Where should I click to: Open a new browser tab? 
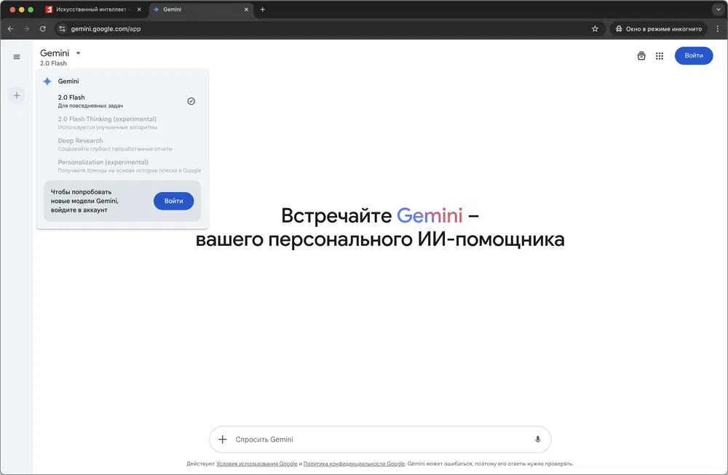point(262,9)
